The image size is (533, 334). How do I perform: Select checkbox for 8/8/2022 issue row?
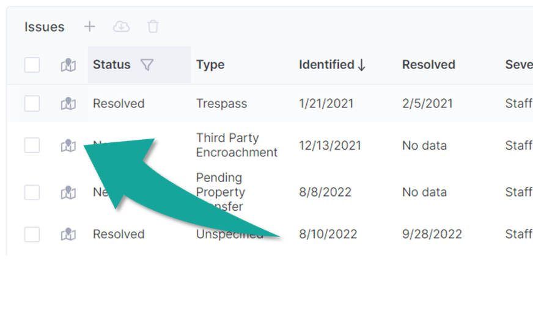pos(32,192)
